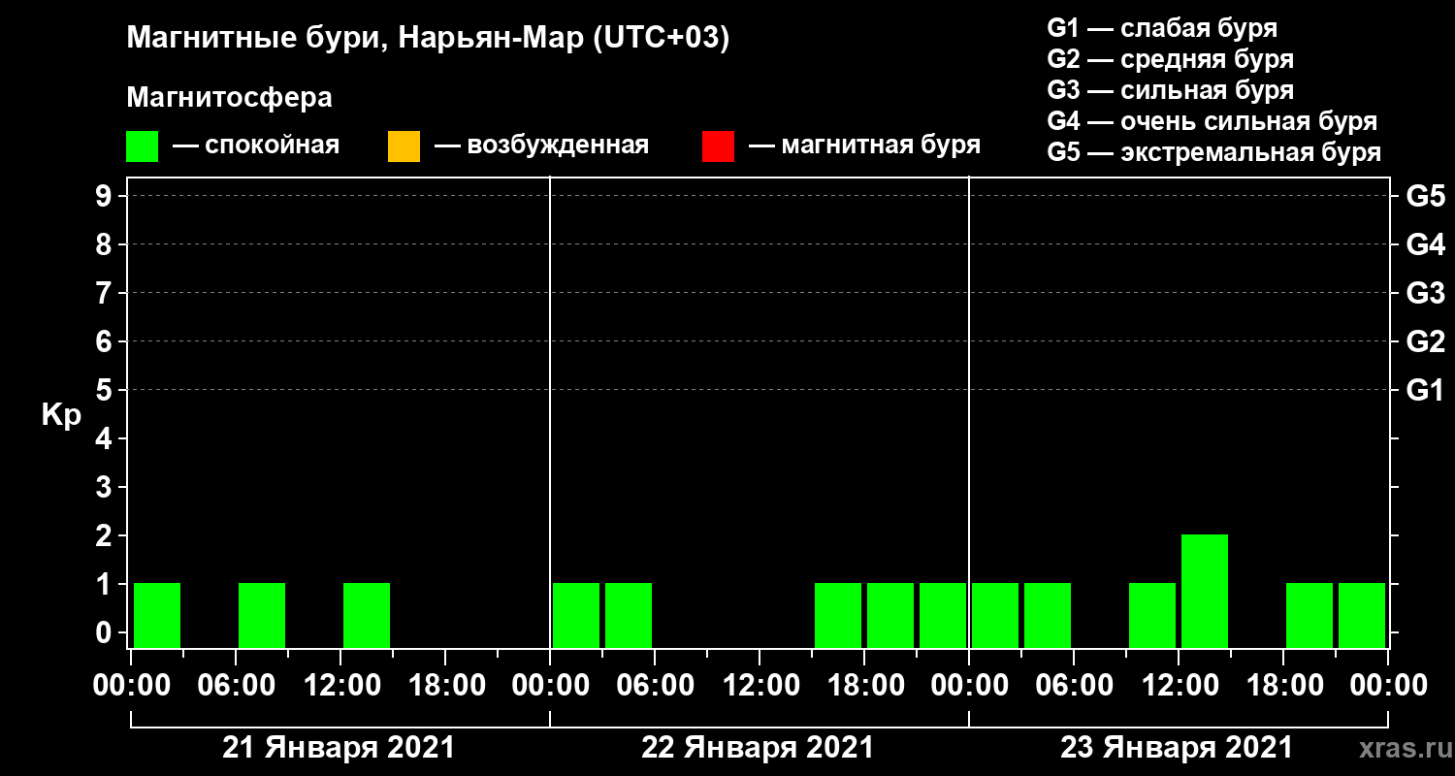Image resolution: width=1455 pixels, height=776 pixels.
Task: Select the 'G5 — экстремальная буря' legend line
Action: coord(1213,153)
